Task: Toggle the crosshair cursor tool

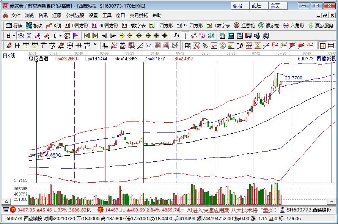Action: point(185,36)
